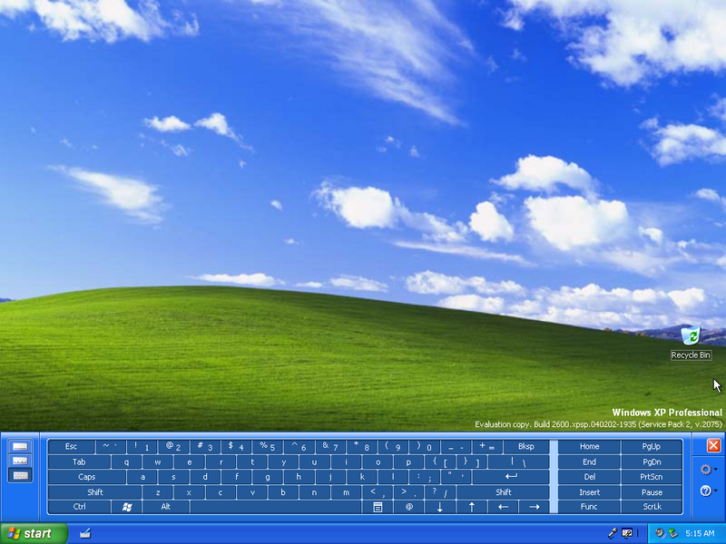
Task: Toggle the Caps lock key
Action: click(86, 477)
